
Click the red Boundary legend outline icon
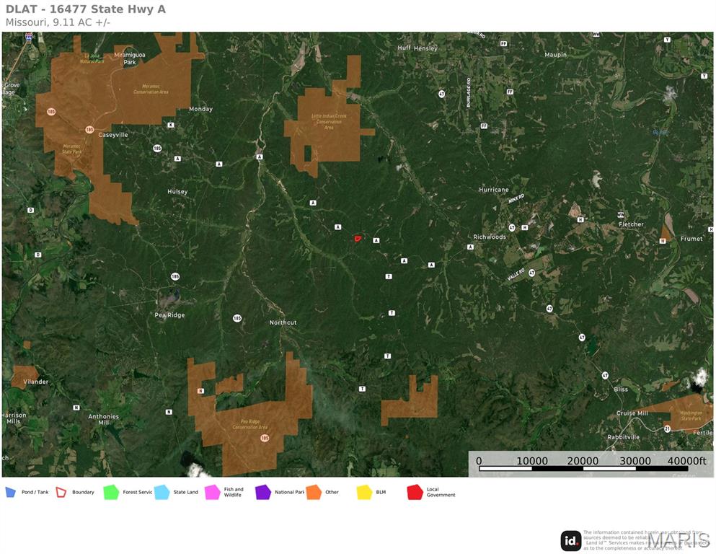(61, 492)
